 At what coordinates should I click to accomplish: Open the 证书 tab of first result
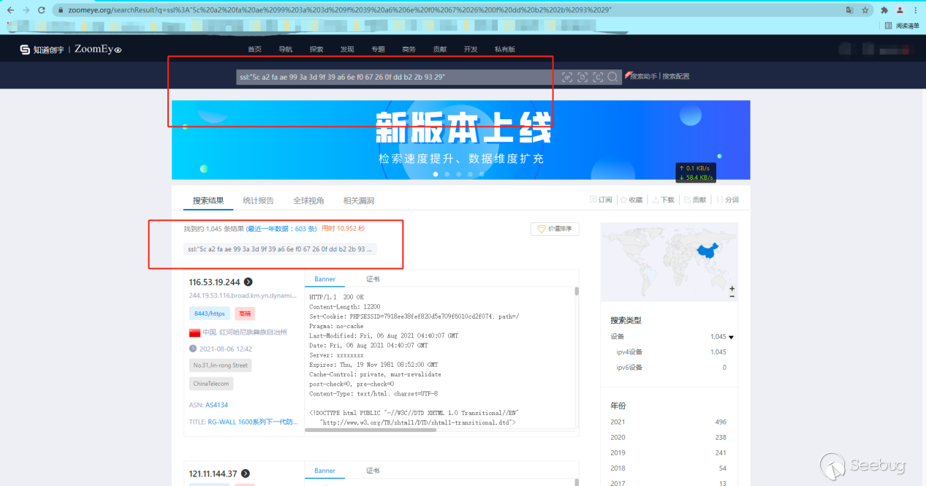click(373, 279)
